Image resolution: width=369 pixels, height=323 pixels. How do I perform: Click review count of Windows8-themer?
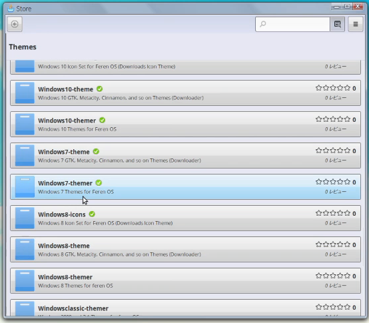coord(336,286)
